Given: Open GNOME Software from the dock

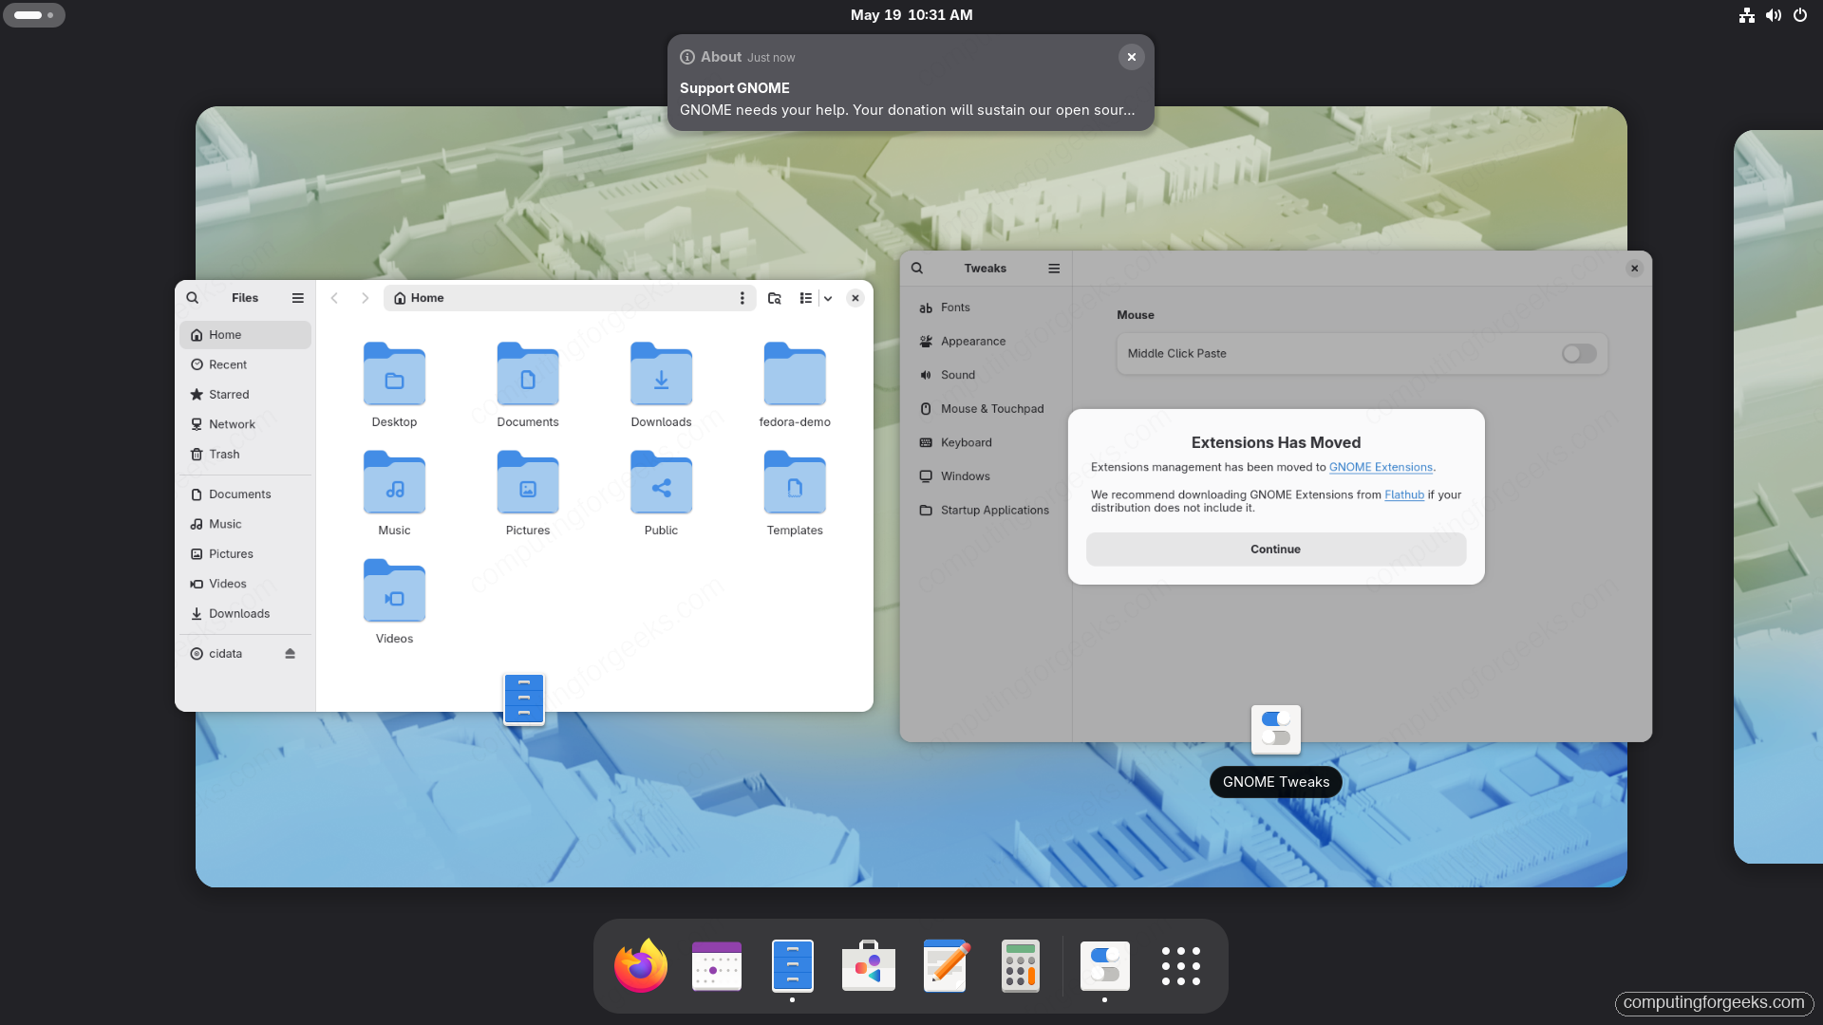Looking at the screenshot, I should [x=869, y=965].
